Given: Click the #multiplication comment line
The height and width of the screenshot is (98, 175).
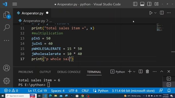Looking at the screenshot, I should (47, 33).
